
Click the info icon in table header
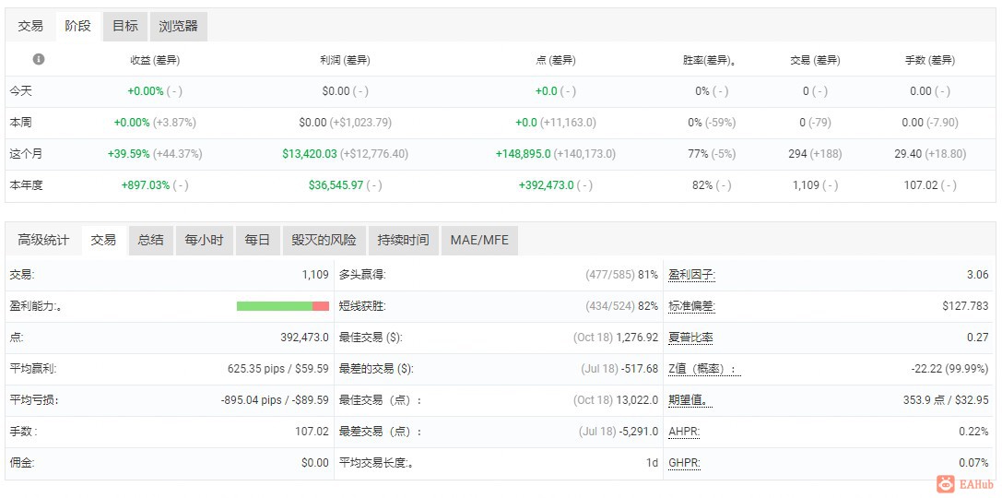[39, 59]
